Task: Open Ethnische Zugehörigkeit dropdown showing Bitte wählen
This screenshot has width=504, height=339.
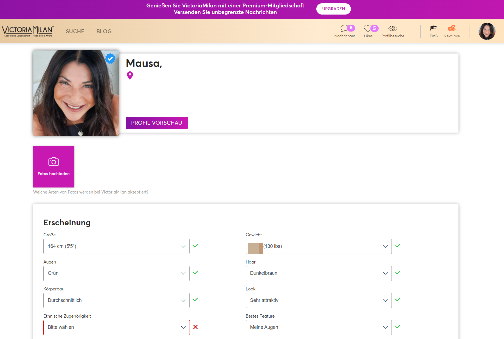Action: coord(116,327)
